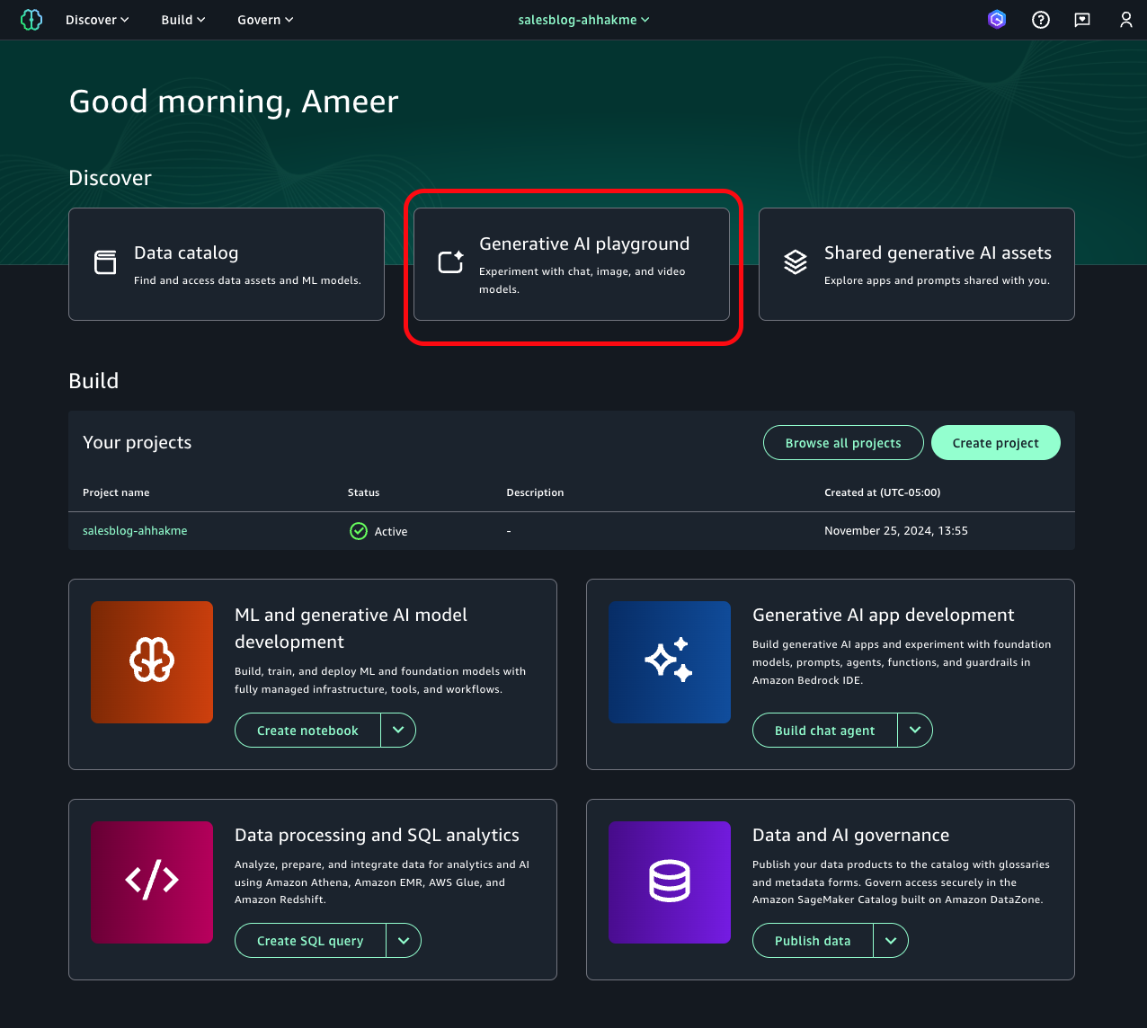This screenshot has width=1147, height=1028.
Task: Click the Create project button
Action: coord(995,442)
